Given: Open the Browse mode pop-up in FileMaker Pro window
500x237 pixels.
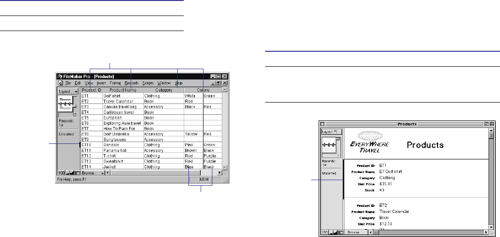Looking at the screenshot, I should pyautogui.click(x=93, y=173).
